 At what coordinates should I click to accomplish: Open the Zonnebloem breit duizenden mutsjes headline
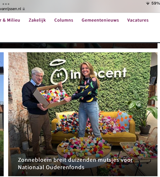[75, 164]
